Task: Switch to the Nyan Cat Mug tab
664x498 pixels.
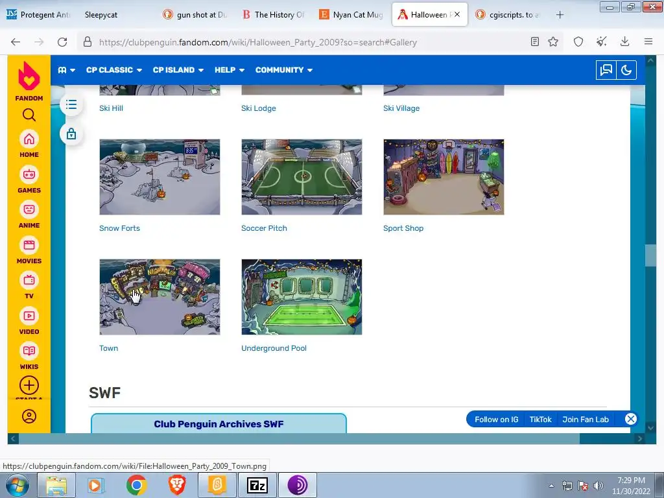Action: 351,15
